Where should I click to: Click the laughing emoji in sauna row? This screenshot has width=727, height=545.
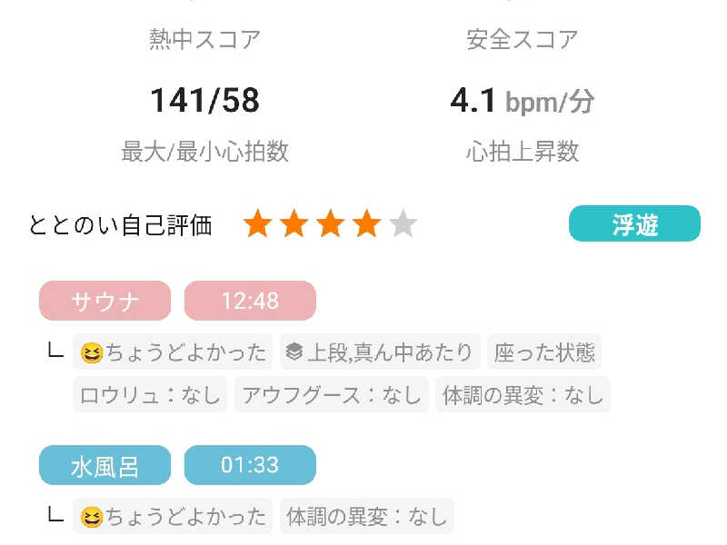coord(92,352)
